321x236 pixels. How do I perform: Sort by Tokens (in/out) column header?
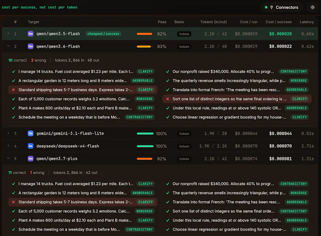[x=213, y=22]
